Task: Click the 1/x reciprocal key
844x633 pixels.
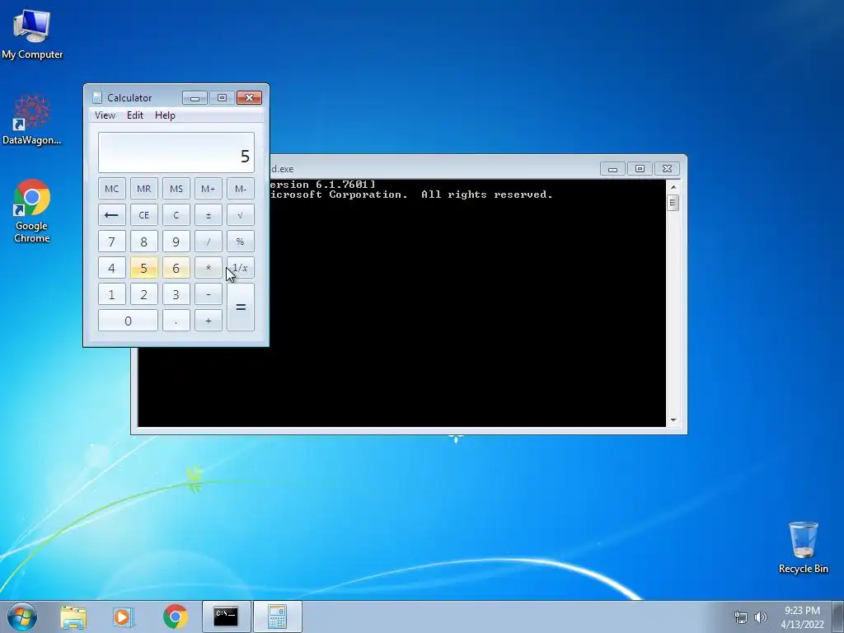Action: [x=241, y=268]
